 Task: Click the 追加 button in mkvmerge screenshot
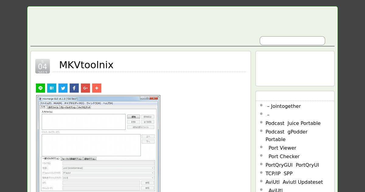click(x=134, y=117)
